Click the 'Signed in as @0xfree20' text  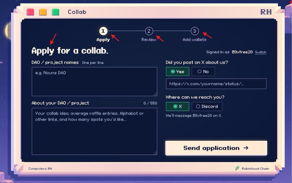pos(229,52)
